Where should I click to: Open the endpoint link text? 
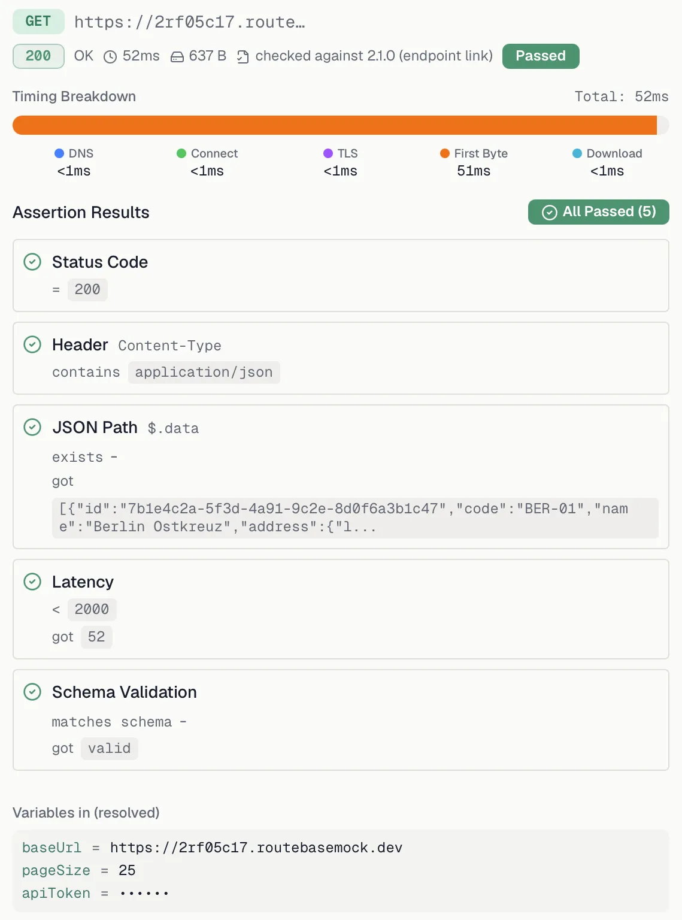click(x=445, y=56)
